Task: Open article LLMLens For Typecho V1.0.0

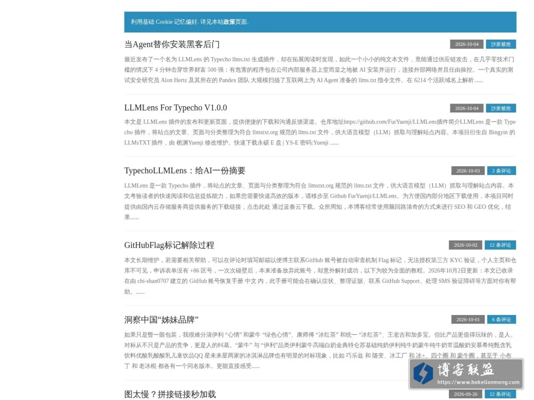Action: (175, 108)
